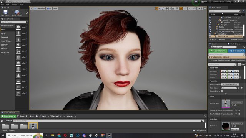Open camera speed setting in viewport

(200, 8)
